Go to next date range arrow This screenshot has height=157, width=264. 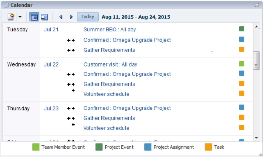click(x=71, y=17)
